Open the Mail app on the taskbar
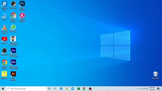 coord(73,89)
